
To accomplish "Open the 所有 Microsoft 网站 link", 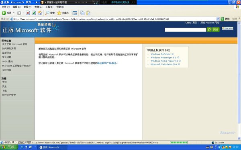I will [210, 23].
